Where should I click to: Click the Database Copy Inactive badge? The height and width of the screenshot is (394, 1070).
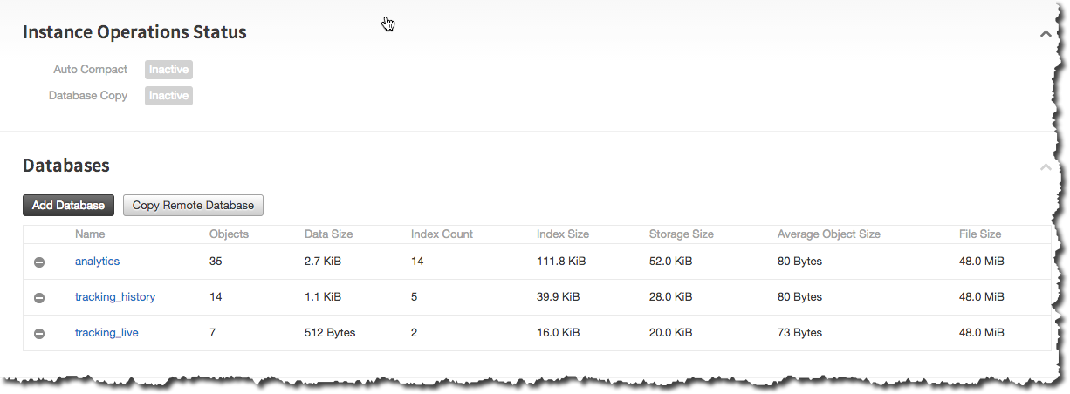[x=168, y=96]
